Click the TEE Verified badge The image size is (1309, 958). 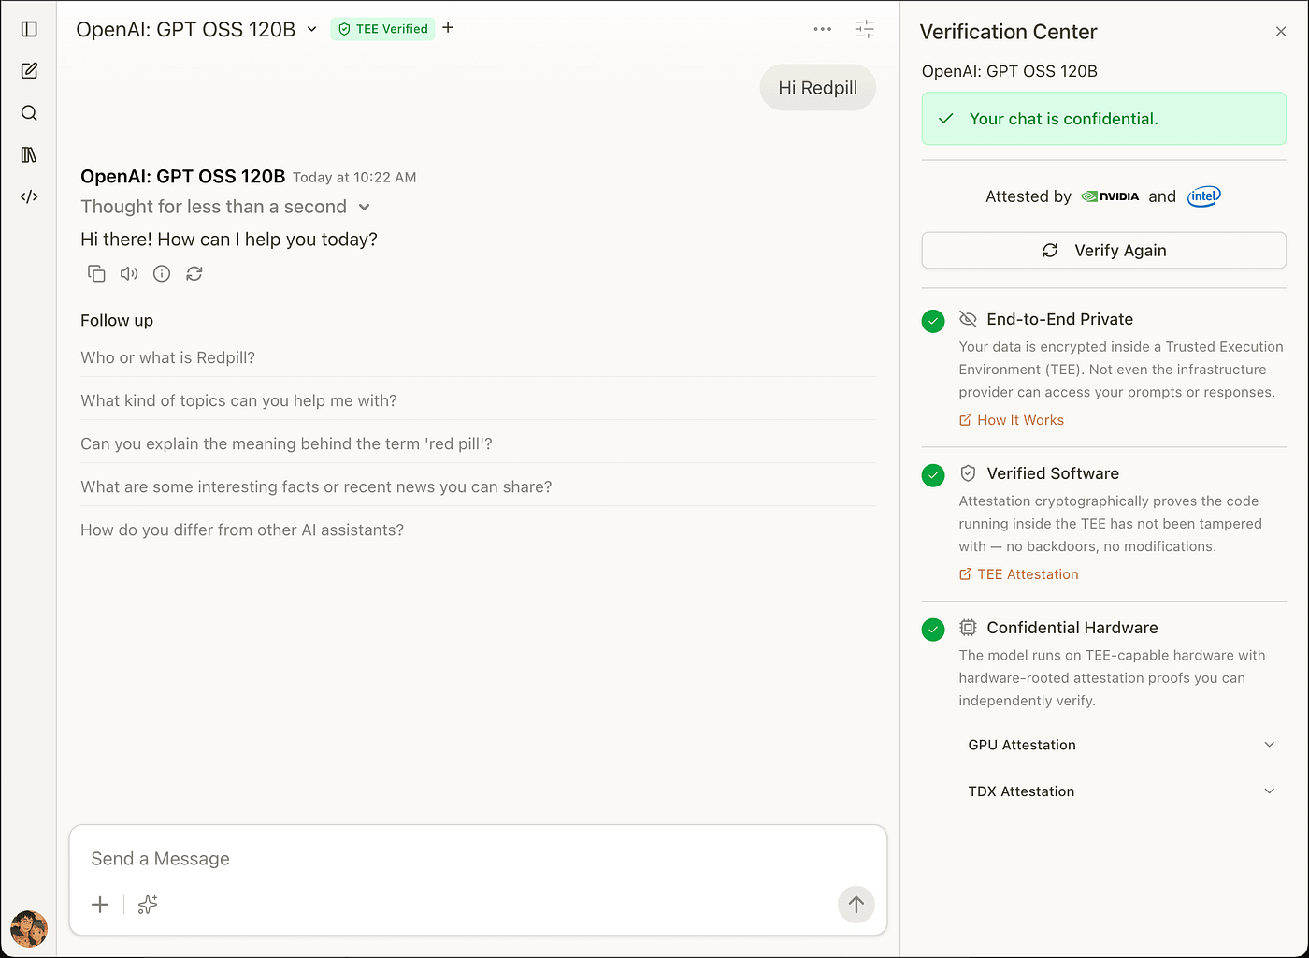(x=382, y=29)
